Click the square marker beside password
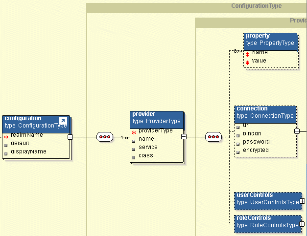 (238, 144)
